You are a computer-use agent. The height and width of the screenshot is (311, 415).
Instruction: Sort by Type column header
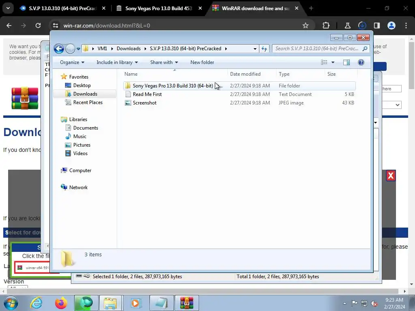point(300,74)
